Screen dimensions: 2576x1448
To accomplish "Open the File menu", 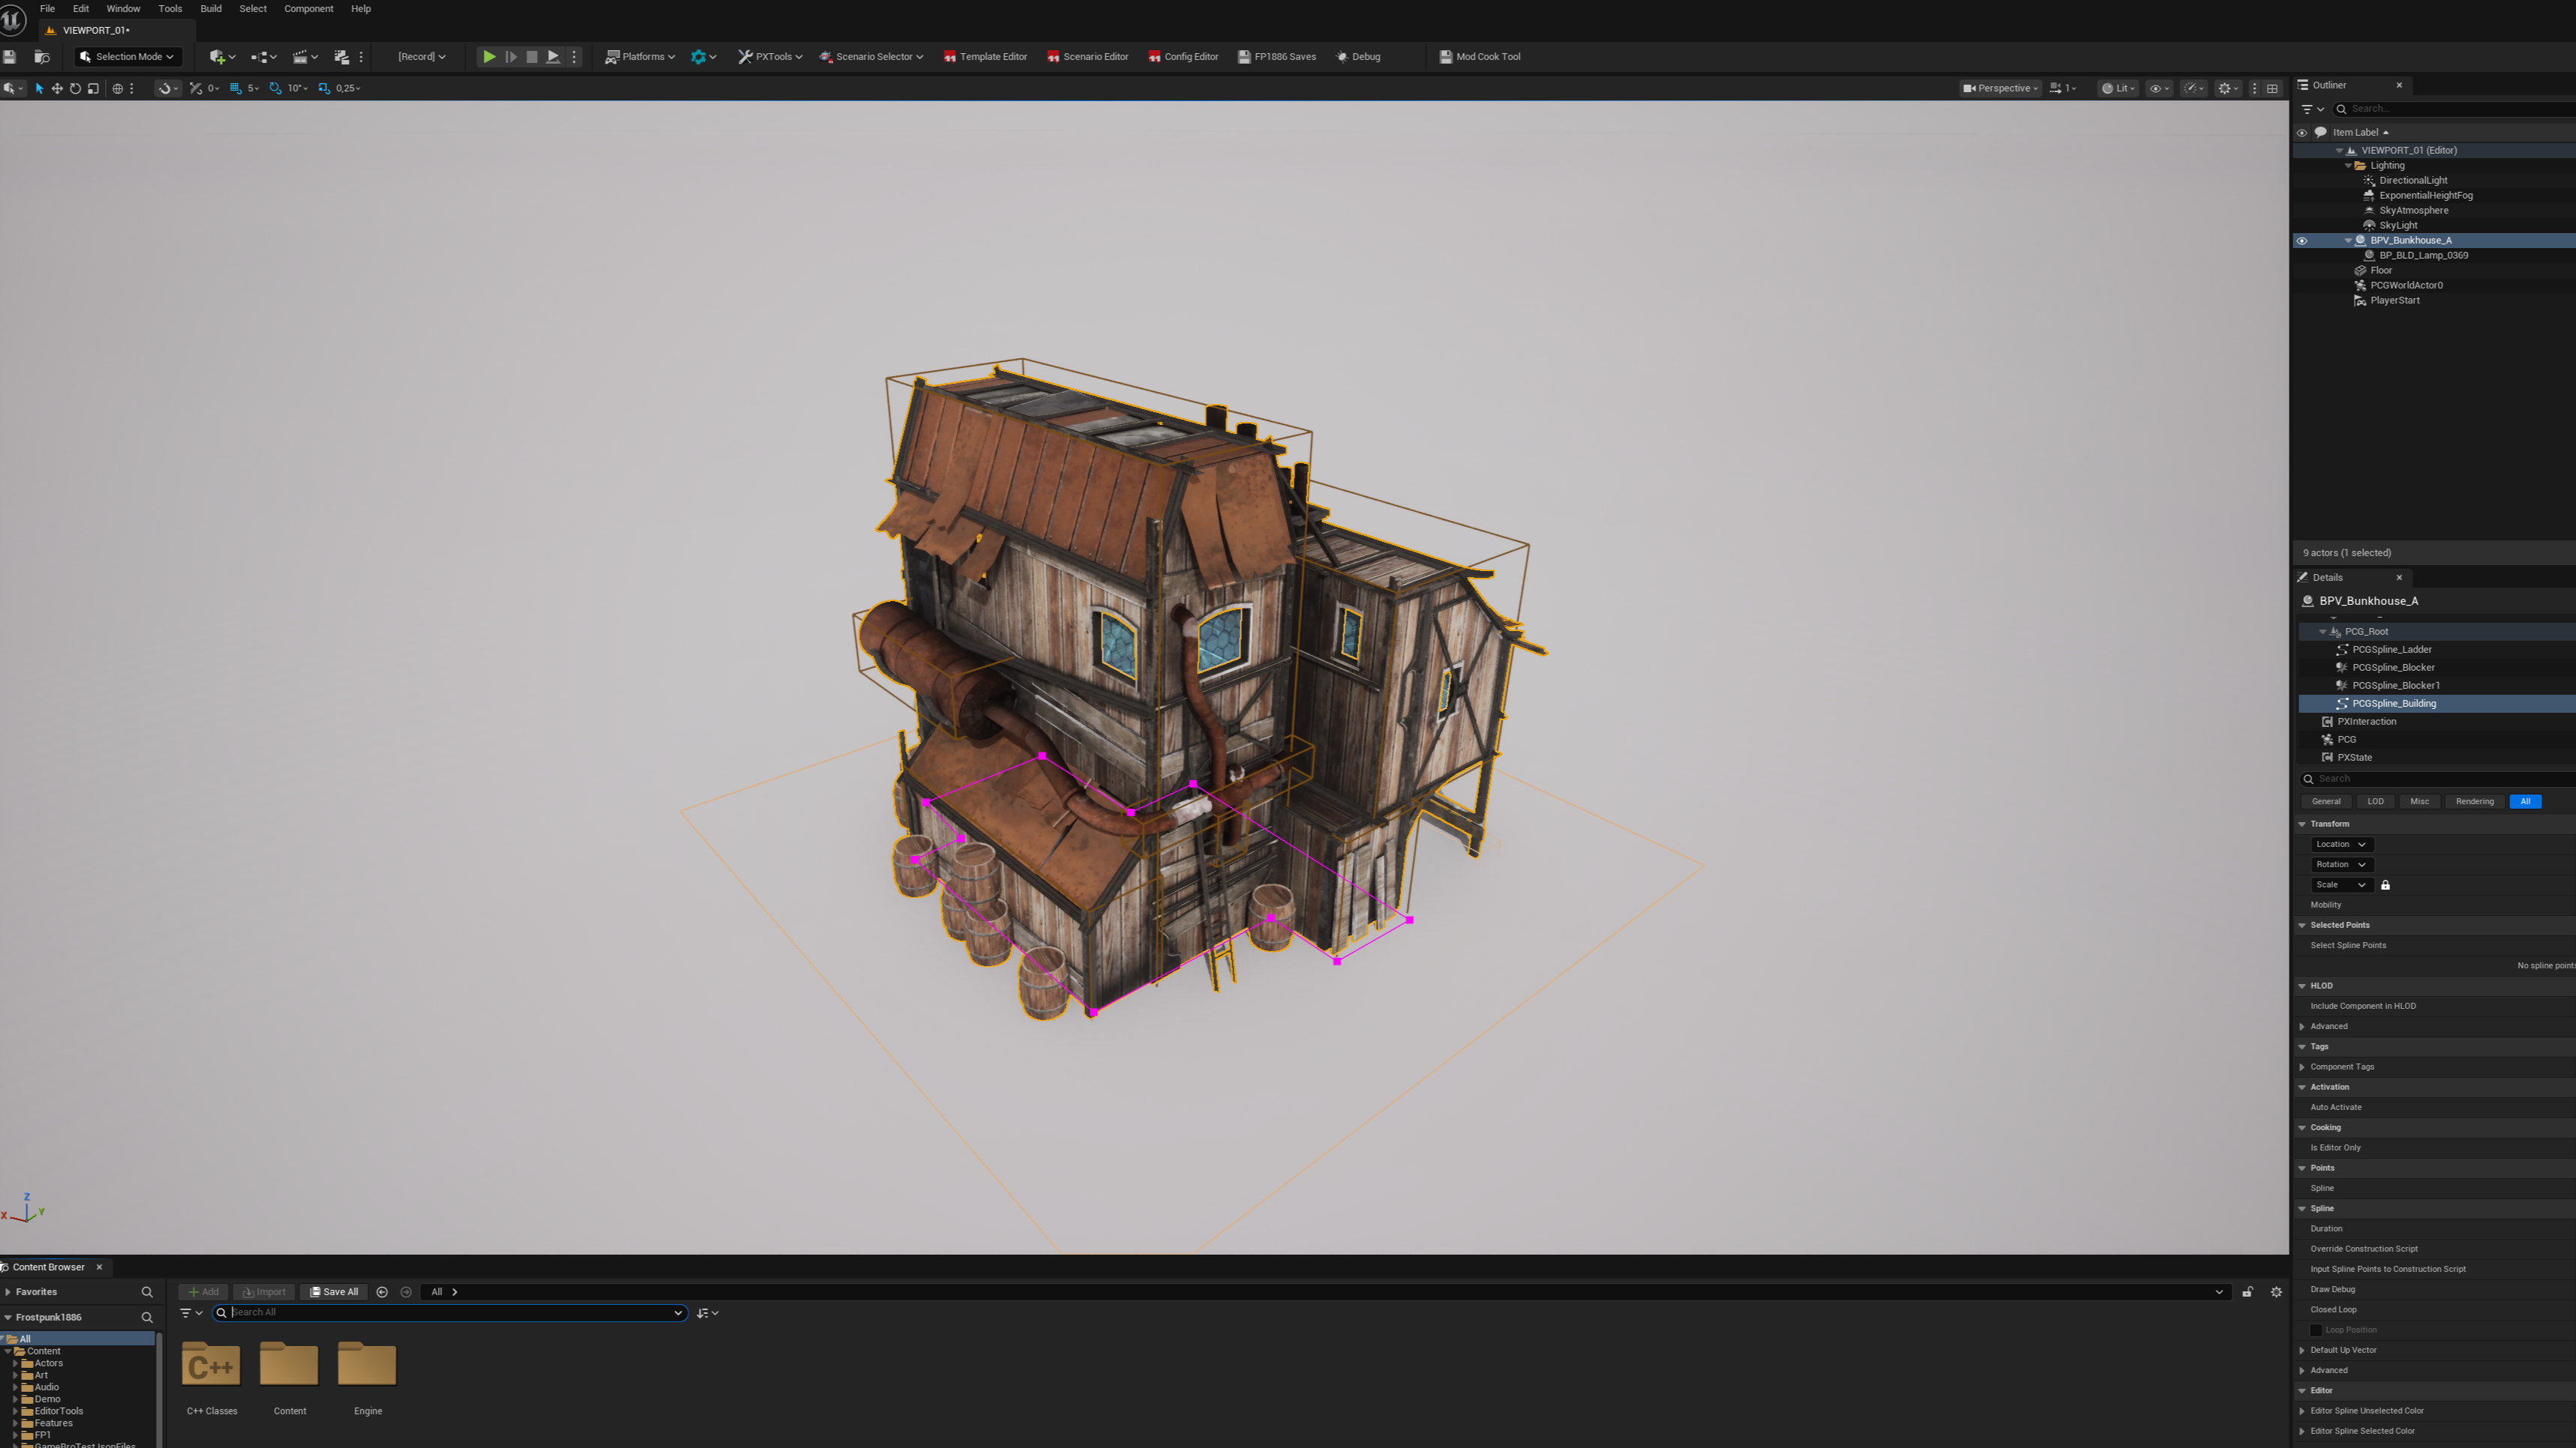I will pyautogui.click(x=47, y=9).
